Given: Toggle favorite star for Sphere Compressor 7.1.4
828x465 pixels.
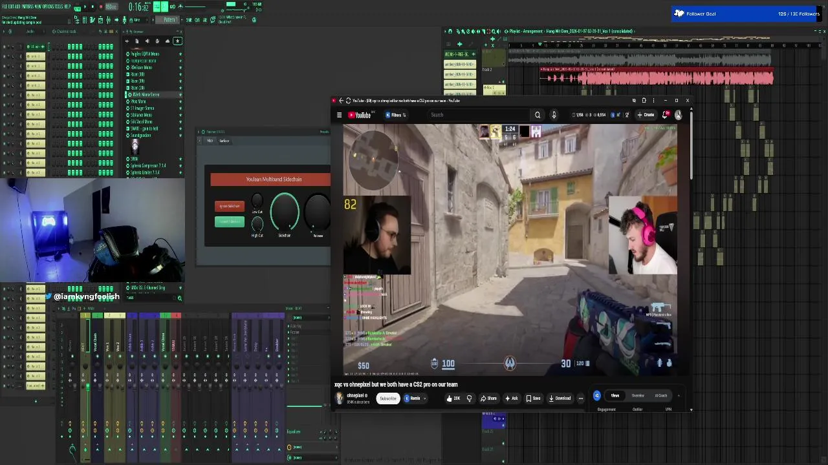Looking at the screenshot, I should point(180,165).
